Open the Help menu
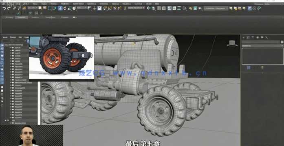 click(x=157, y=4)
